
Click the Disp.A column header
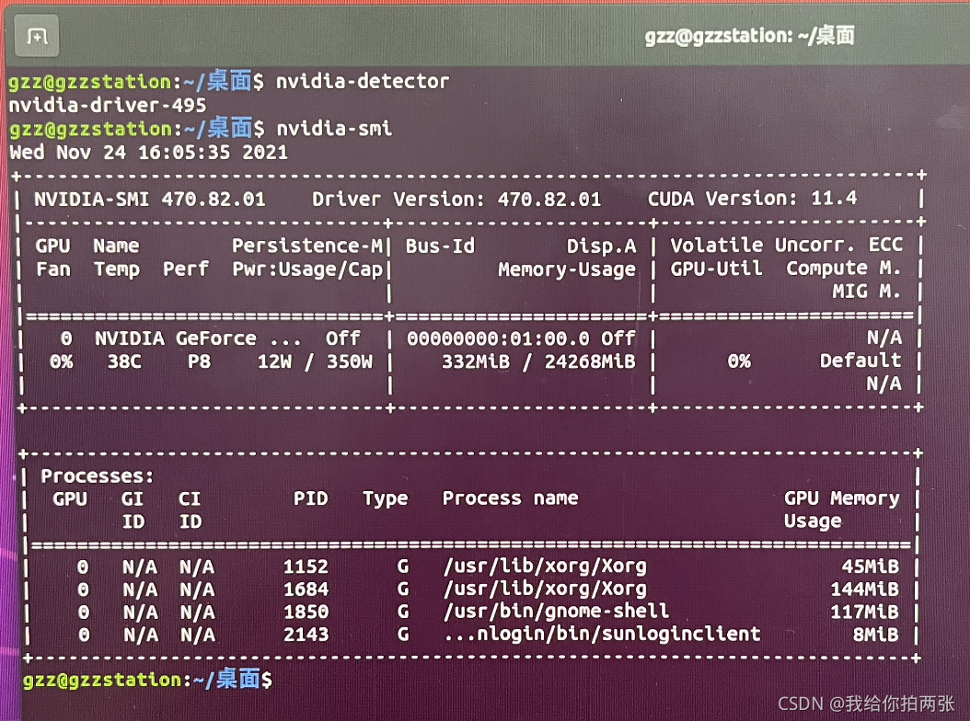(602, 246)
